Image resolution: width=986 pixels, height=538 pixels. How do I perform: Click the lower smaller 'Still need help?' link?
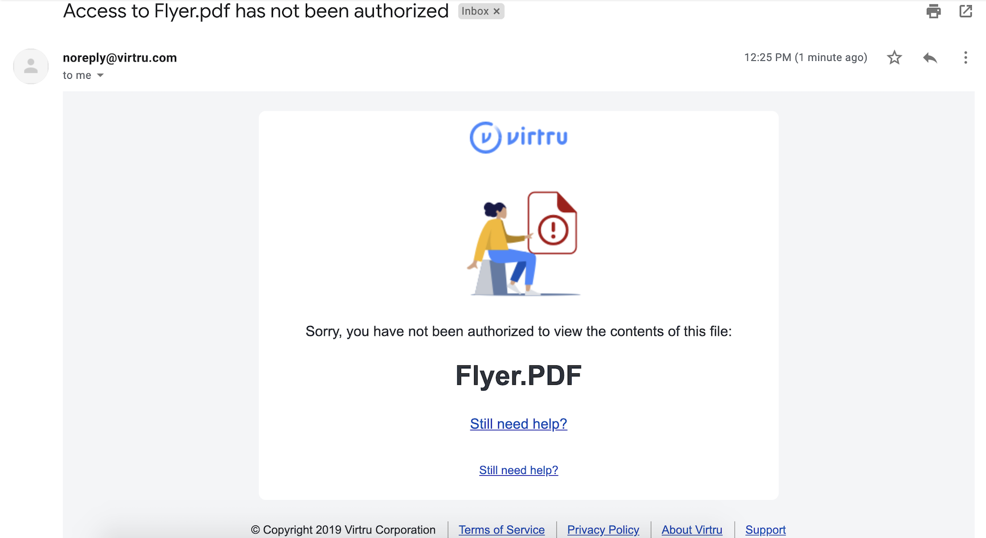click(519, 470)
